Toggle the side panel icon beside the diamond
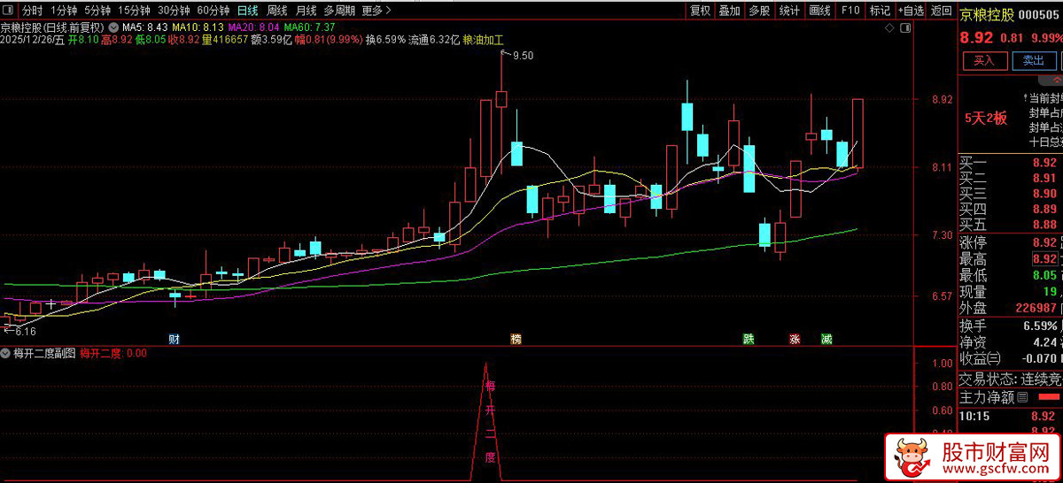 905,29
